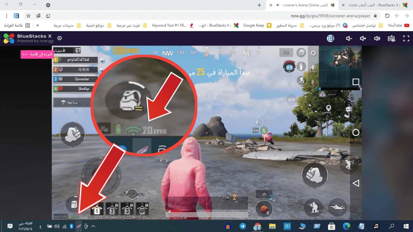Image resolution: width=413 pixels, height=232 pixels.
Task: Toggle the free-look eye button
Action: pyautogui.click(x=291, y=100)
